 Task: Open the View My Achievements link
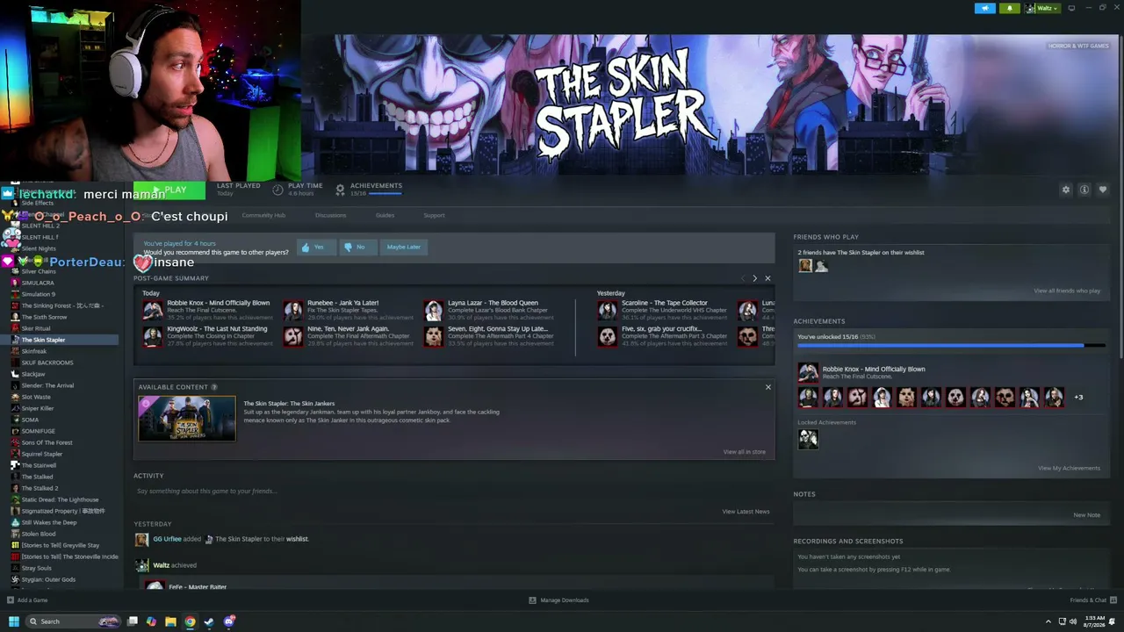(x=1069, y=468)
